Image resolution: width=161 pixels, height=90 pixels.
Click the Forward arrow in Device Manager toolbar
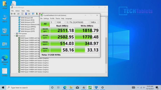click(15, 14)
